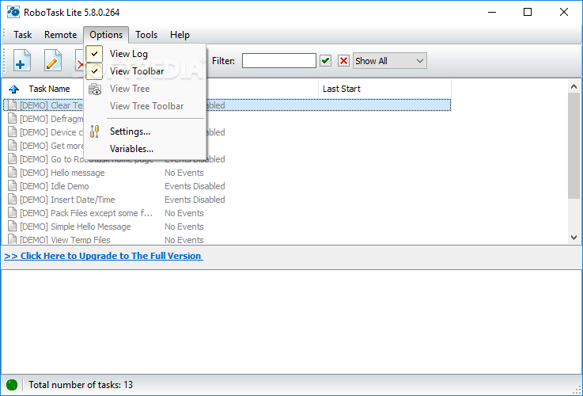Click Total number of tasks: 13 text

point(81,385)
